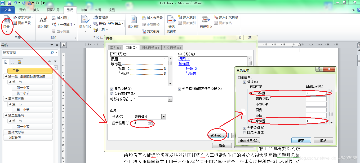Save document via quick access toolbar
This screenshot has width=360, height=163.
(10, 3)
